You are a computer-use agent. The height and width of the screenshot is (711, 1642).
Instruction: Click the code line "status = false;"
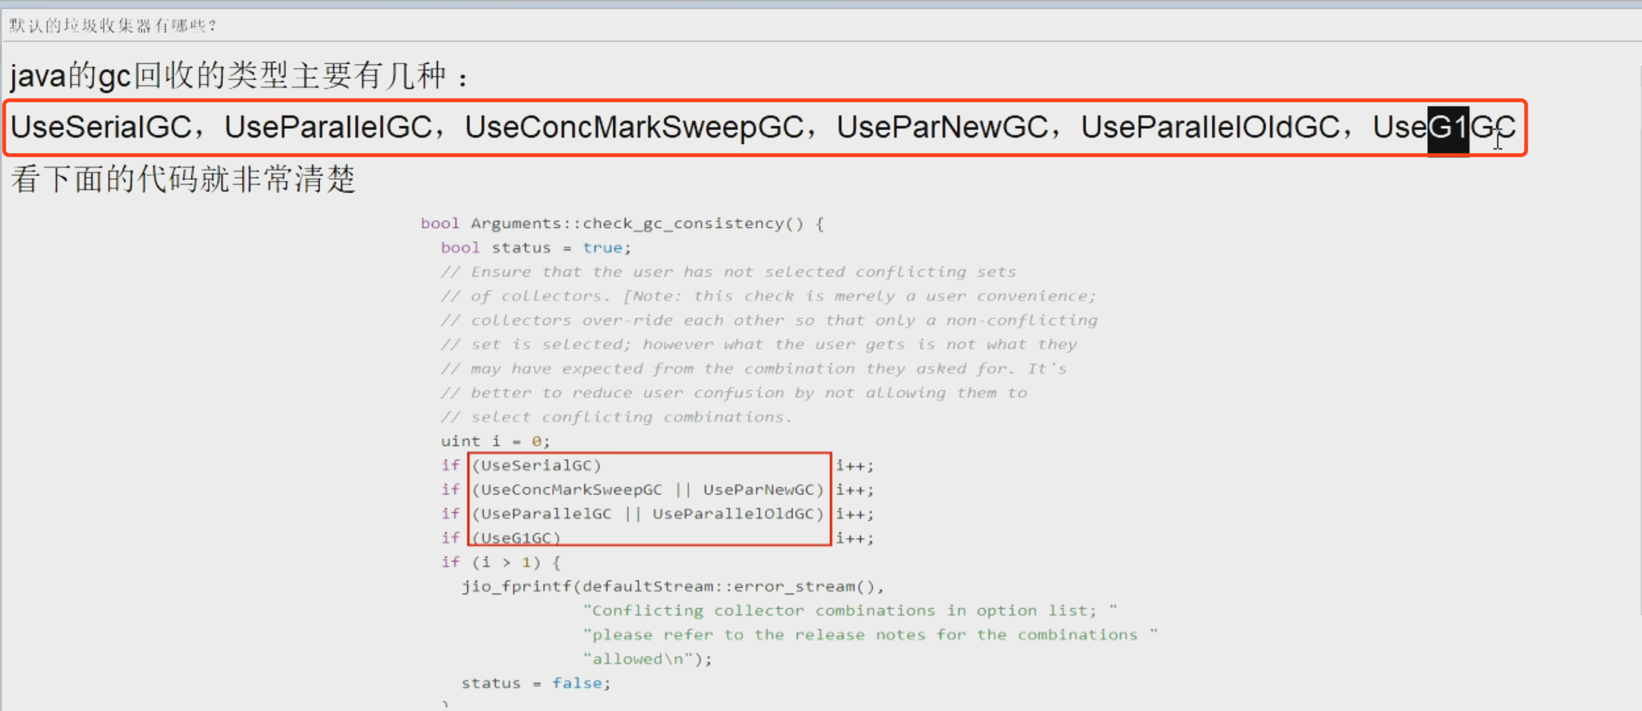click(x=536, y=684)
